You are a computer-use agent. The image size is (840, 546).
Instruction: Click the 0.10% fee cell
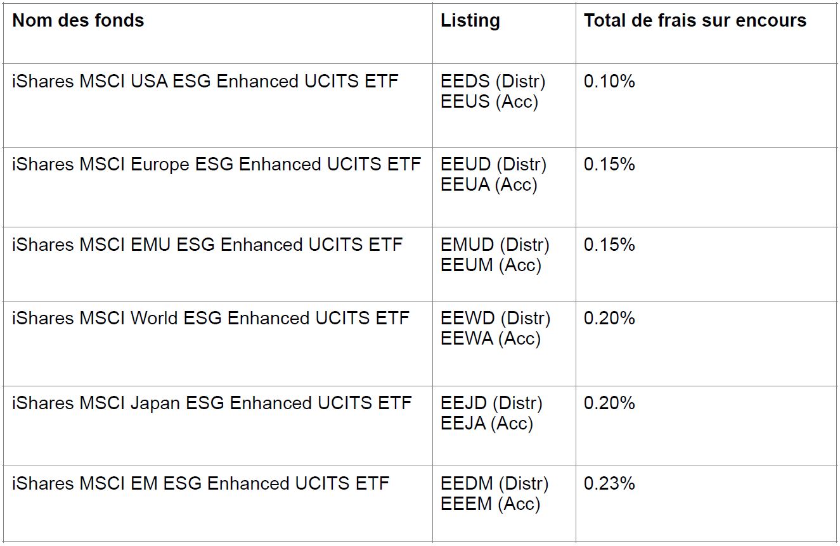(x=609, y=82)
